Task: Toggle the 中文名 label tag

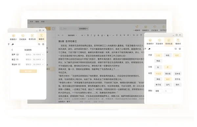Action: click(x=158, y=74)
